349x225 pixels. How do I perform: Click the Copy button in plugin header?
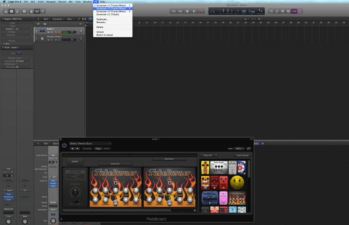tap(98, 148)
